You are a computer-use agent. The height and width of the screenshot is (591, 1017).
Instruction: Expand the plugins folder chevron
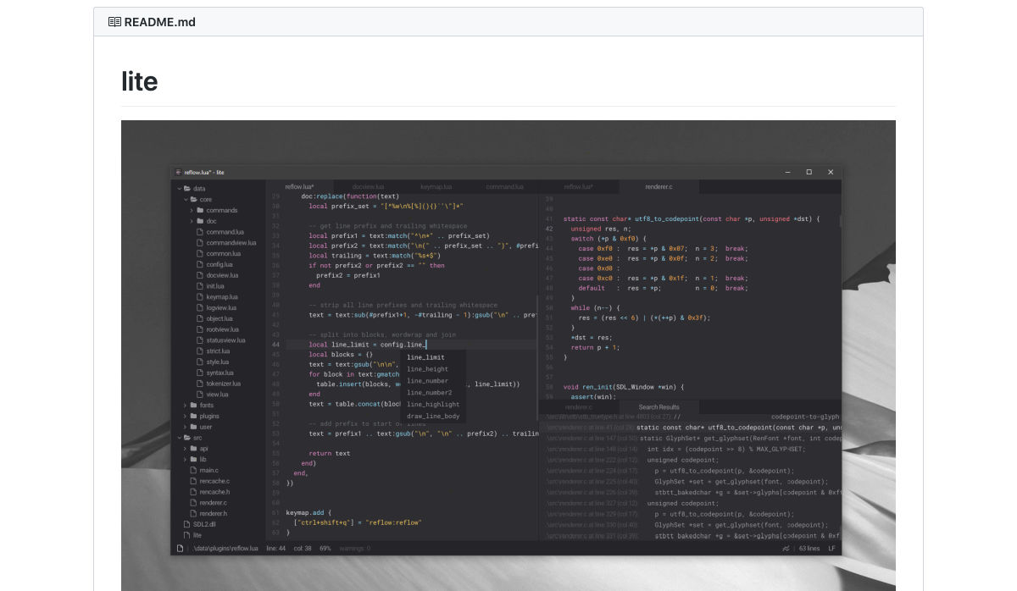pyautogui.click(x=186, y=416)
